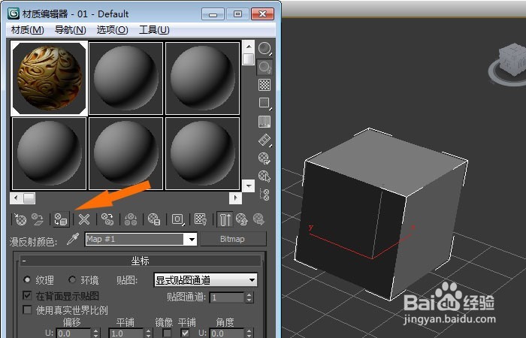
Task: Click the Reset Map X icon
Action: point(84,219)
